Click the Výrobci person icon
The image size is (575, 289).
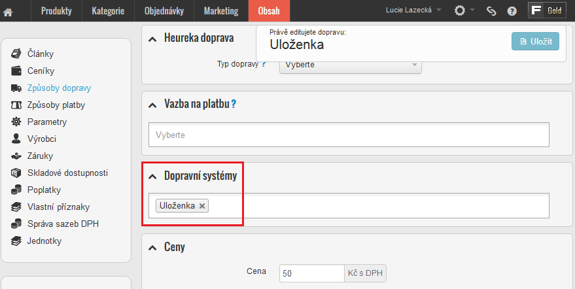click(16, 139)
